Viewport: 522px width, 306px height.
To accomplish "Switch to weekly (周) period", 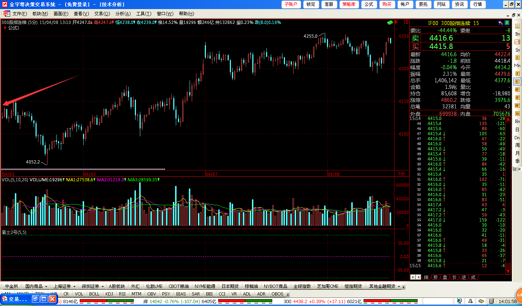I will (x=517, y=145).
